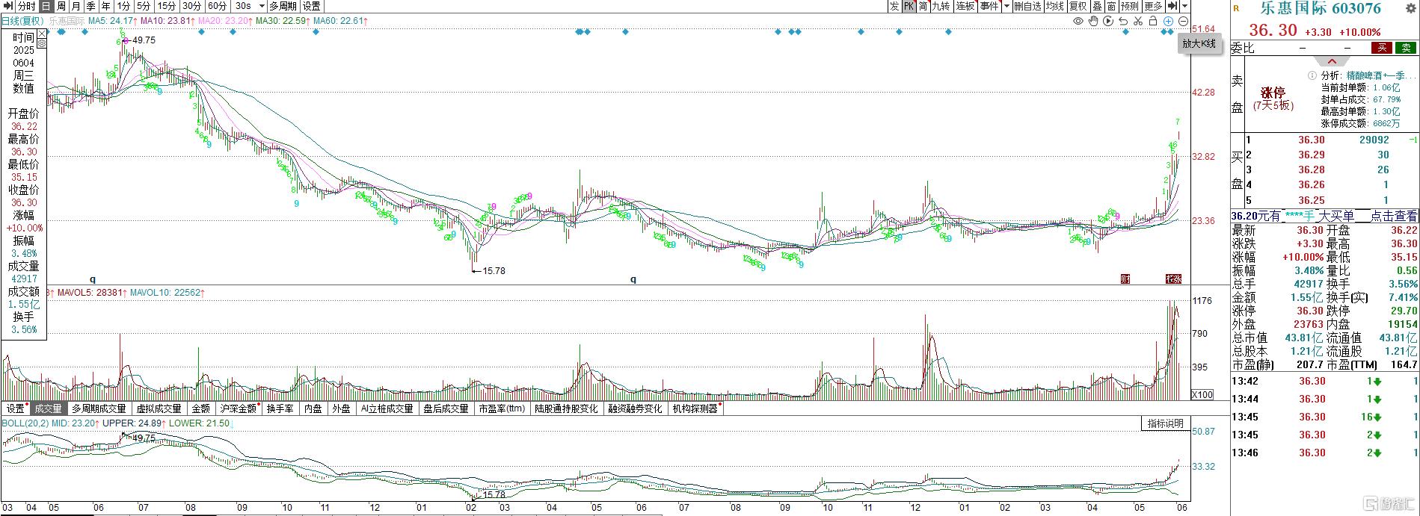Click the 指标说明 indicator help button
Image resolution: width=1420 pixels, height=516 pixels.
[1165, 423]
